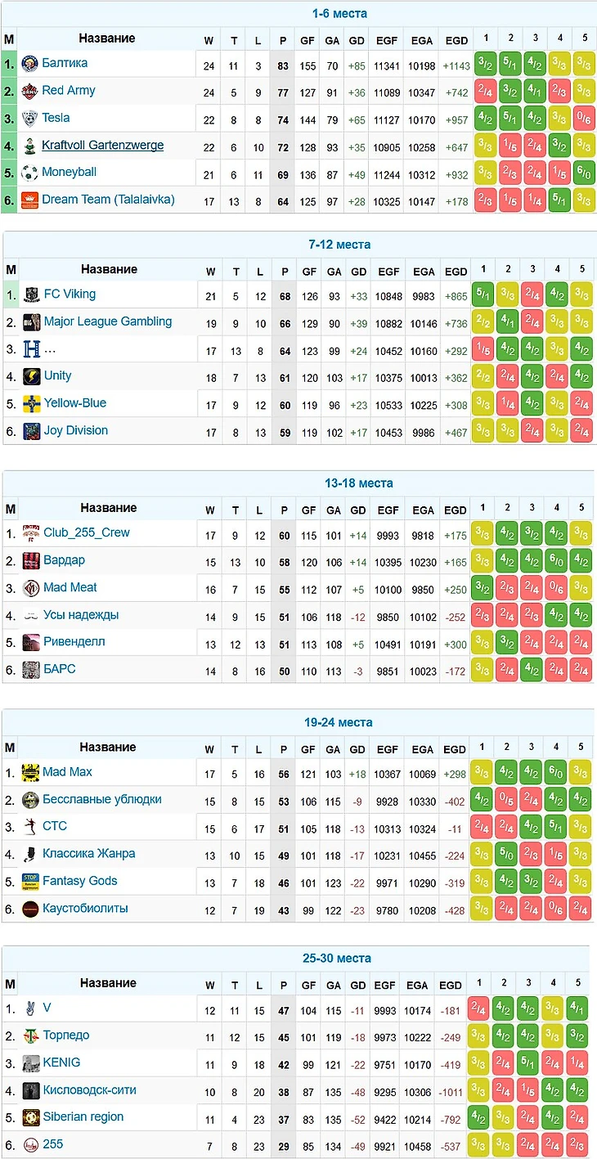
Task: Click the Балтика team logo icon
Action: 29,64
